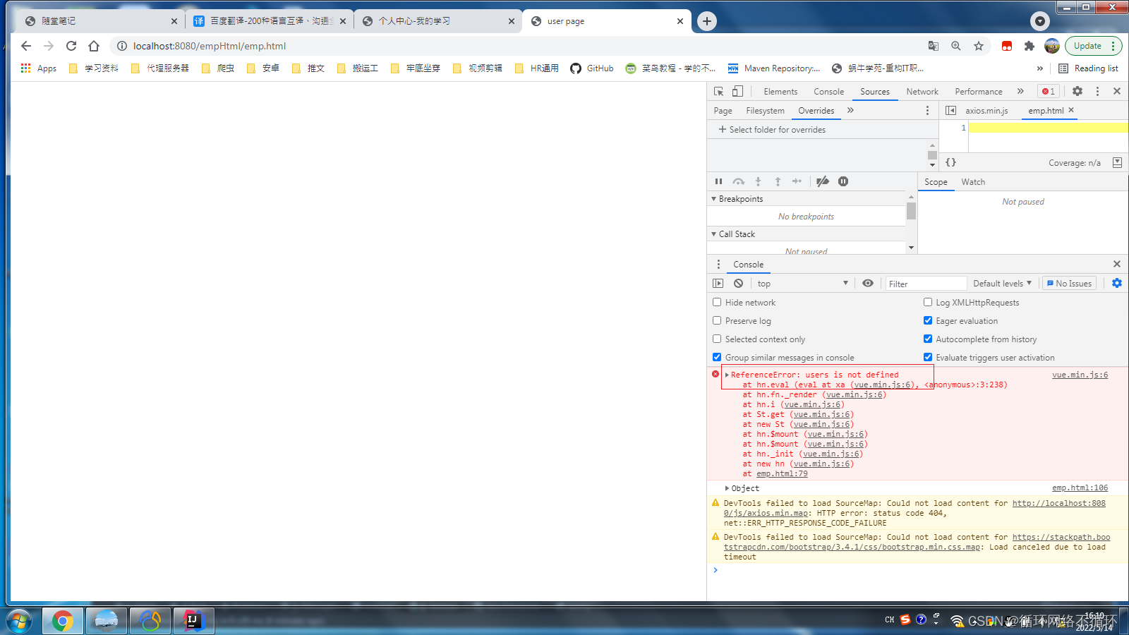Disable the Eager evaluation checkbox
The image size is (1129, 635).
click(x=928, y=320)
